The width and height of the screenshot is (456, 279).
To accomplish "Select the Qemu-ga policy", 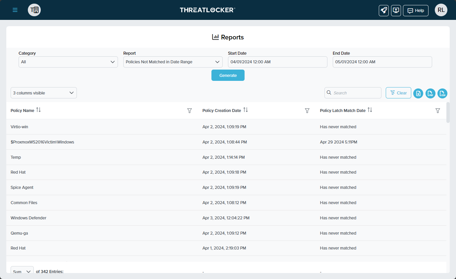I will point(226,233).
